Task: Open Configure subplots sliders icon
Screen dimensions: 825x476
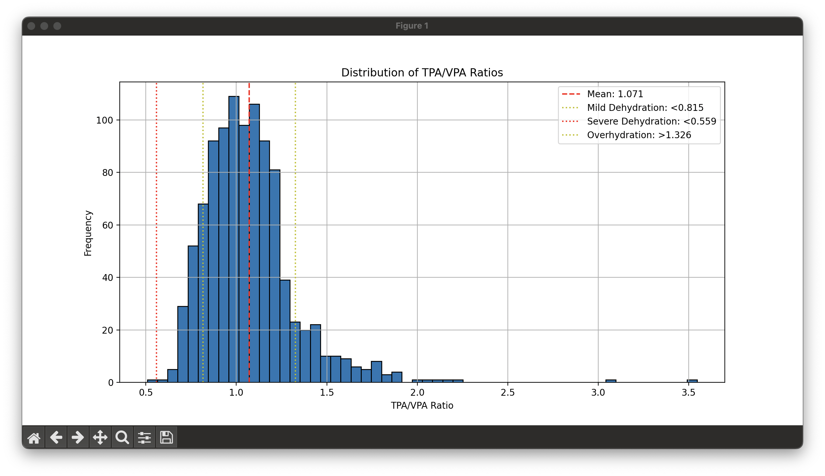Action: 144,437
